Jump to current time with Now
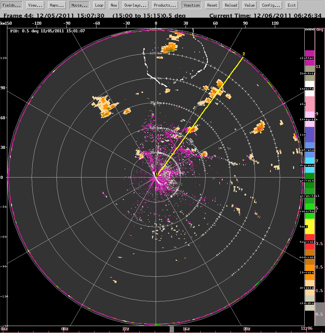This screenshot has height=333, width=325. click(x=114, y=5)
